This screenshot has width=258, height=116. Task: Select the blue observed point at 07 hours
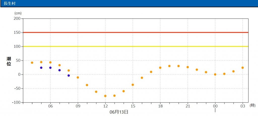point(59,70)
